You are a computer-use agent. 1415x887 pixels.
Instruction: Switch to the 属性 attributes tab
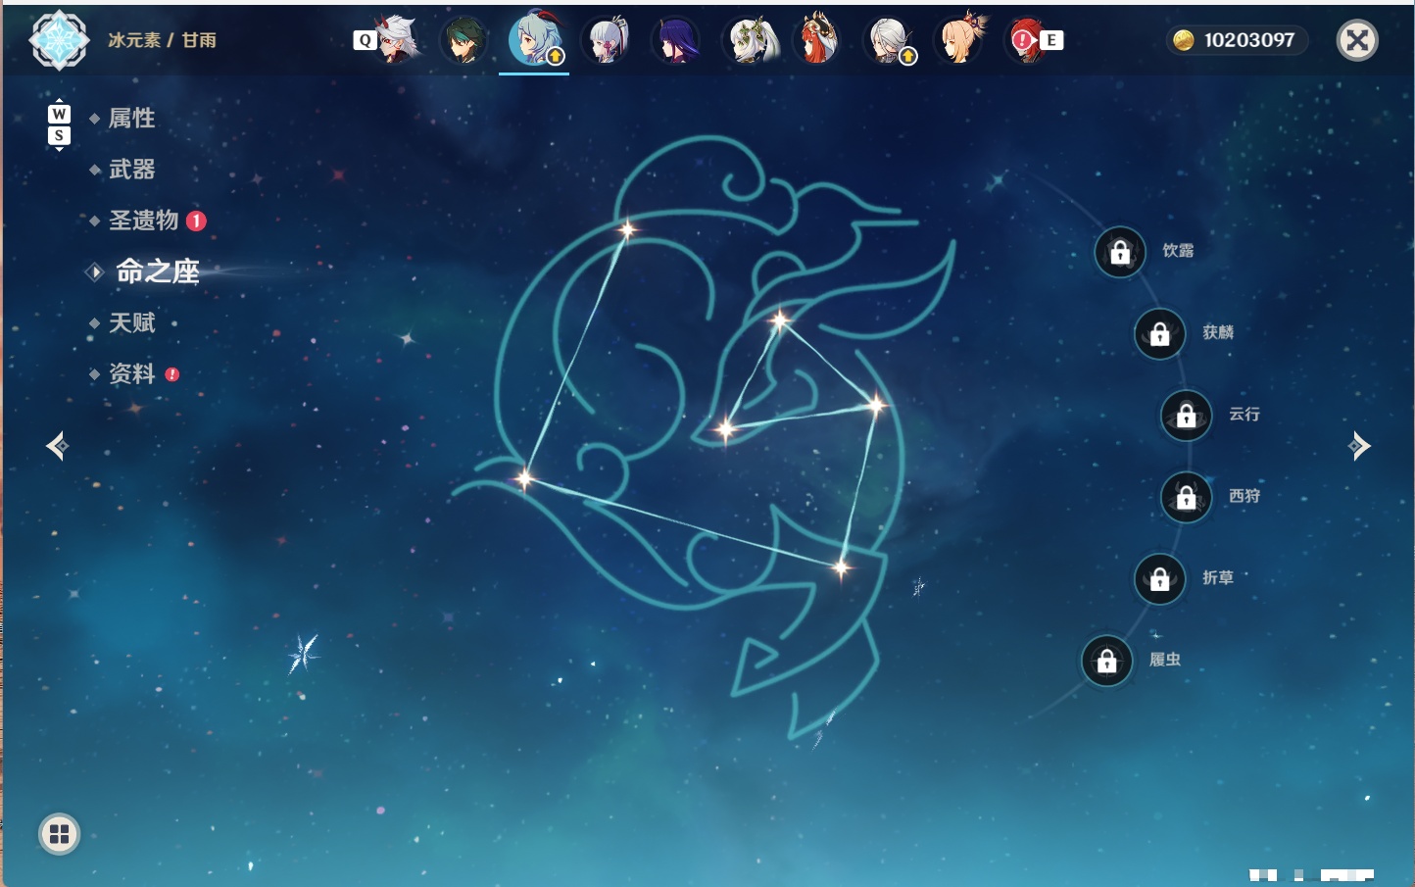pos(131,119)
